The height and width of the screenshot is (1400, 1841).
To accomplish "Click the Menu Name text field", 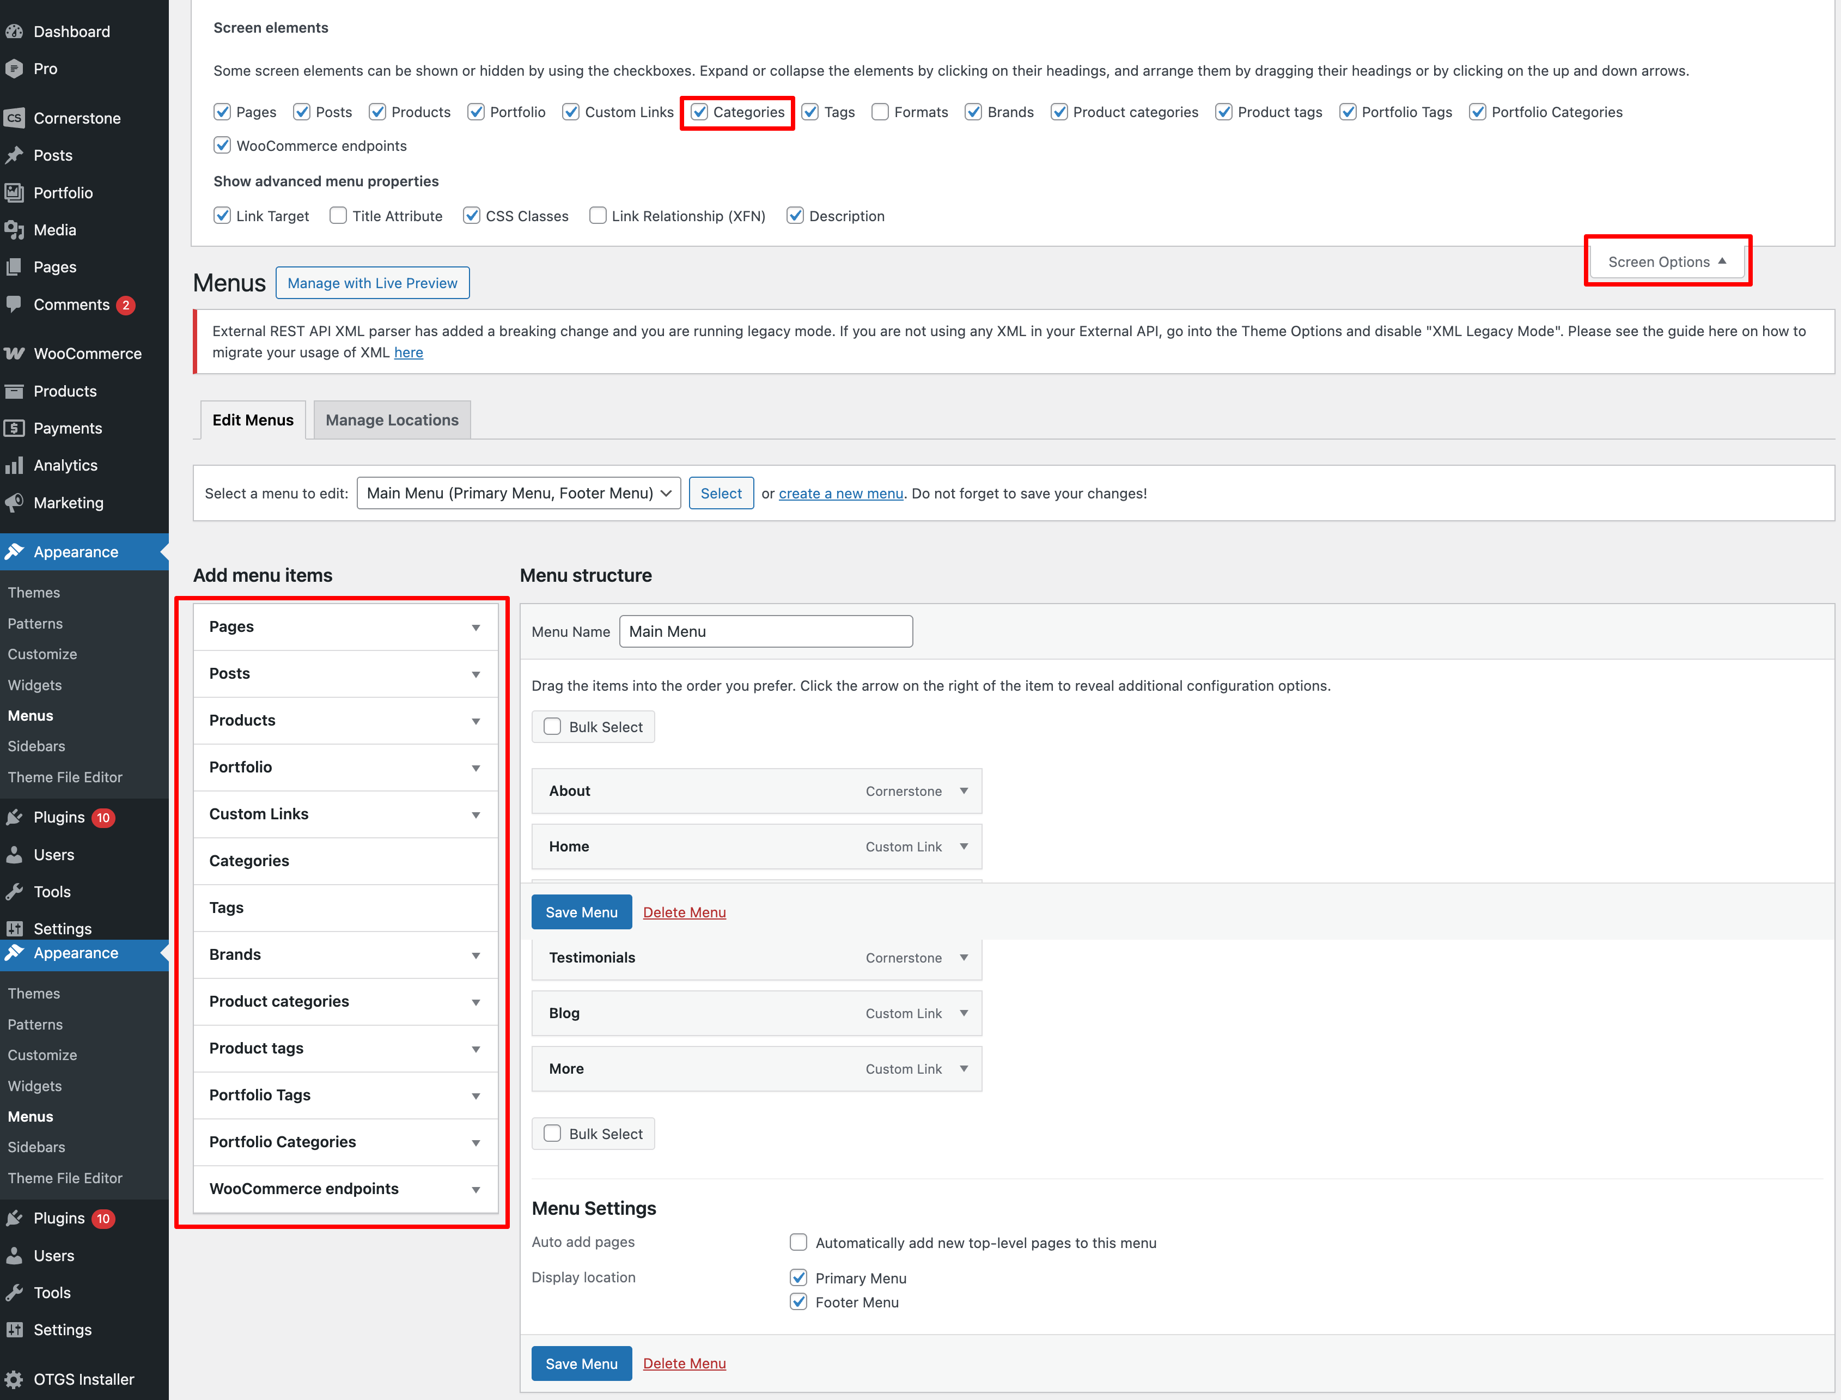I will (766, 632).
